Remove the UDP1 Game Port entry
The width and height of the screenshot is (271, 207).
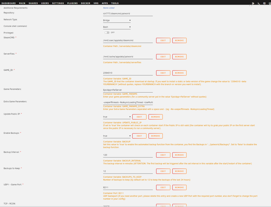click(x=179, y=188)
